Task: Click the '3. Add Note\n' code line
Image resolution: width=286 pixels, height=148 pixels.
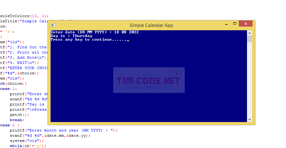Action: (x=24, y=57)
